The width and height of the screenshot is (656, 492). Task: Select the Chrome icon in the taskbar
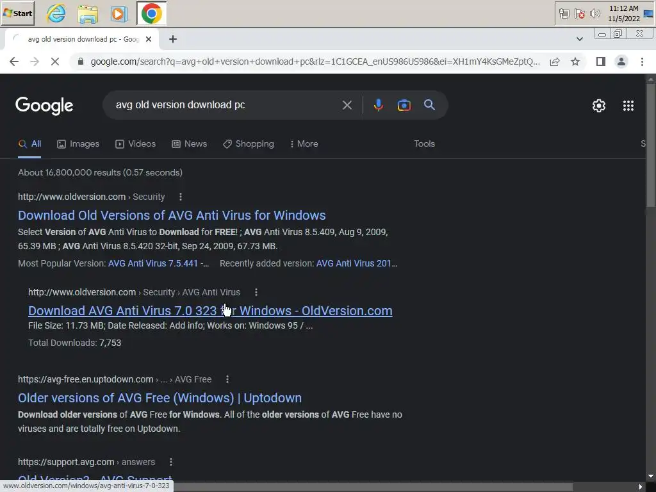[x=151, y=14]
